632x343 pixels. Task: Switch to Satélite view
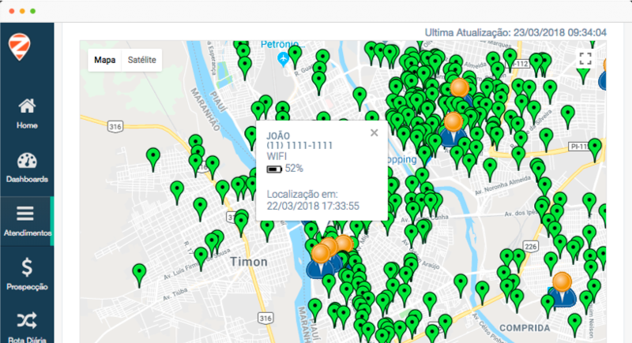click(142, 60)
